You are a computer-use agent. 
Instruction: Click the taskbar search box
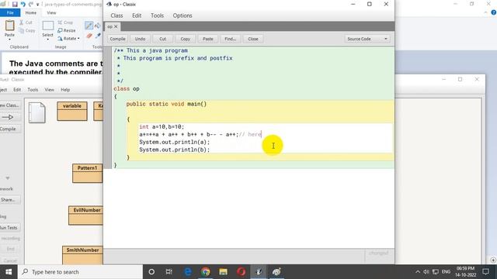tap(80, 272)
